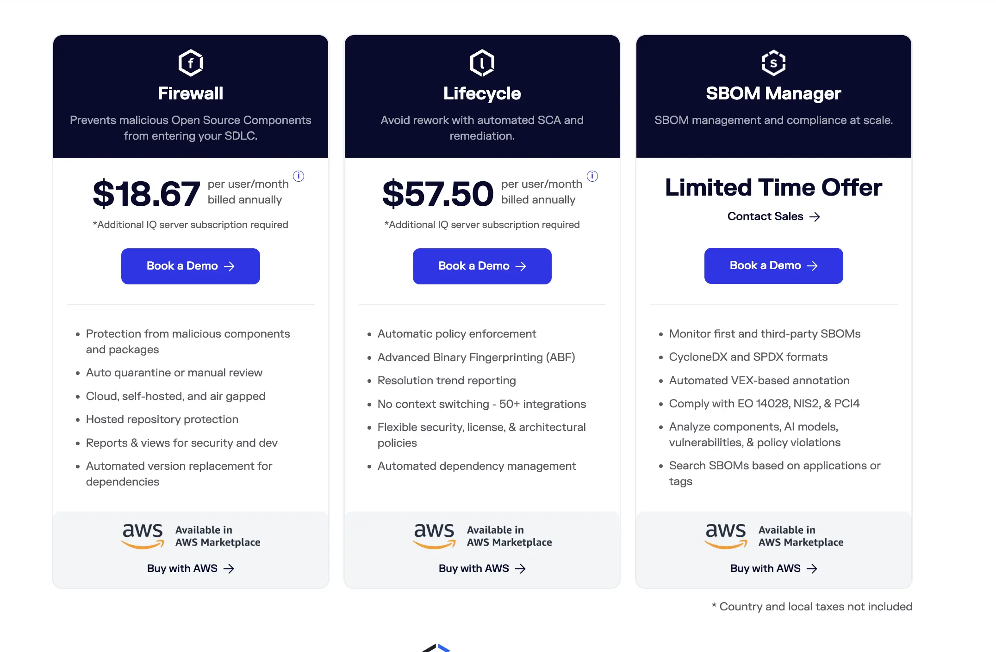Open Contact Sales in the SBOM Manager card
This screenshot has width=996, height=652.
pyautogui.click(x=773, y=216)
